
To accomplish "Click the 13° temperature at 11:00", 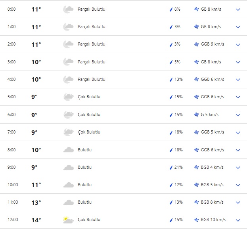I will pos(36,202).
